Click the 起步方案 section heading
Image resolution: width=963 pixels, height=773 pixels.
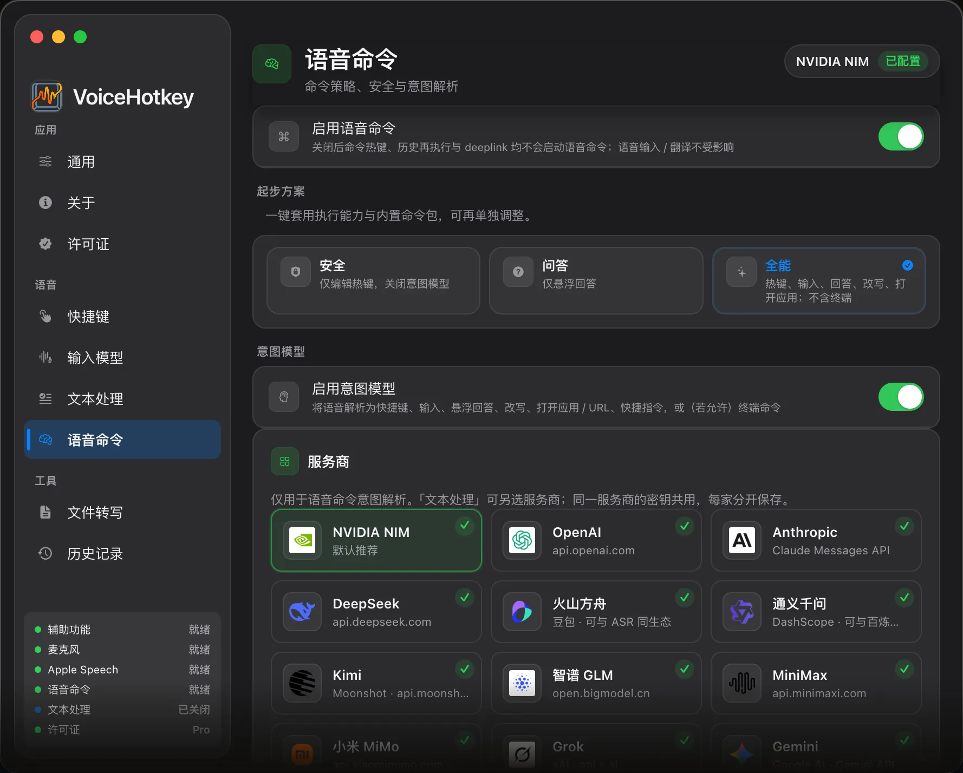(x=281, y=191)
